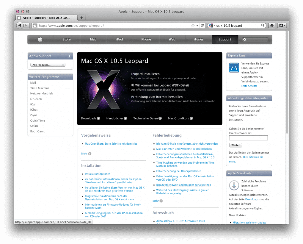Open the list all tabs dropdown
This screenshot has width=303, height=244.
pyautogui.click(x=285, y=17)
